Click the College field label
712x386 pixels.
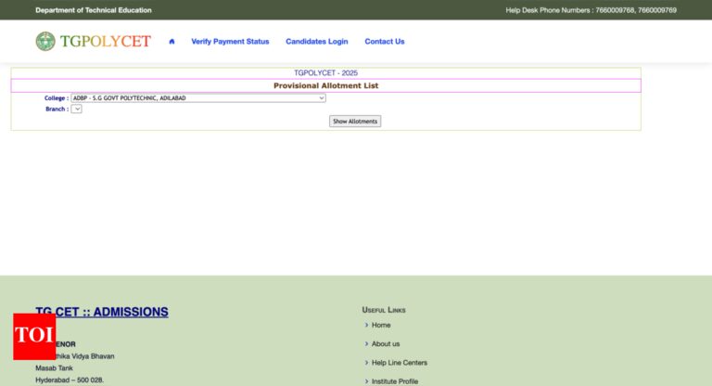tap(57, 98)
